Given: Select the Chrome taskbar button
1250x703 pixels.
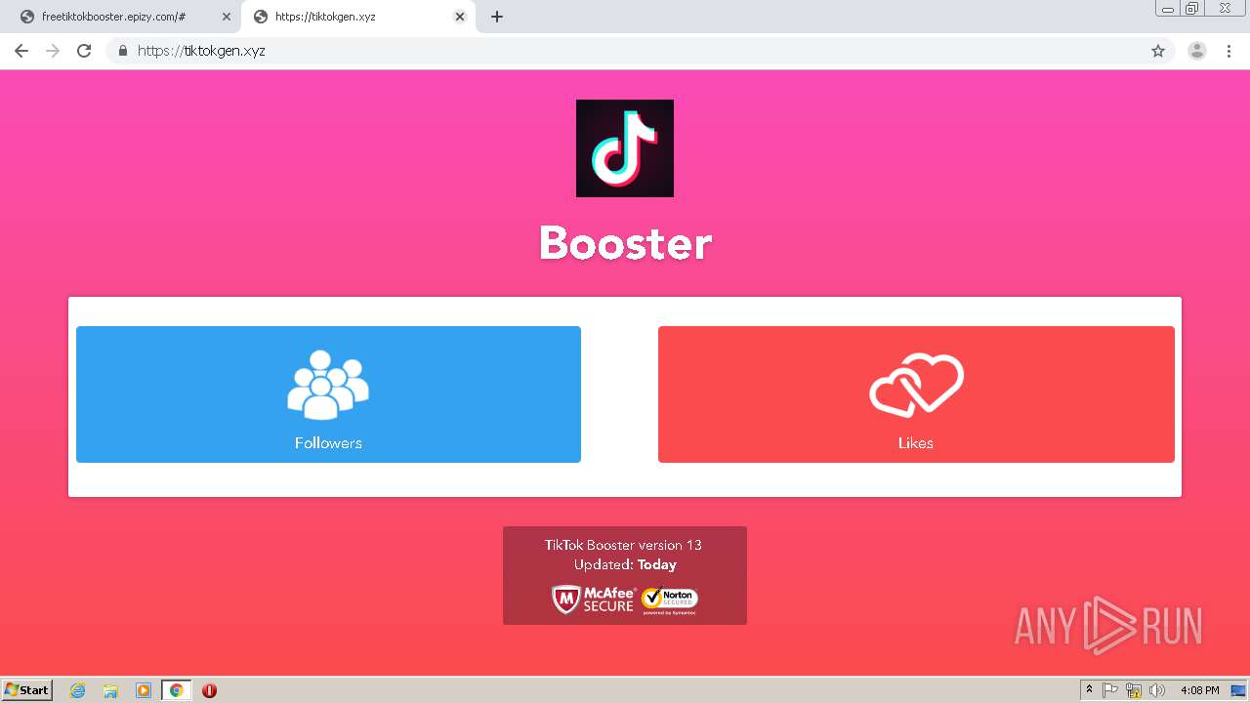Looking at the screenshot, I should click(176, 690).
